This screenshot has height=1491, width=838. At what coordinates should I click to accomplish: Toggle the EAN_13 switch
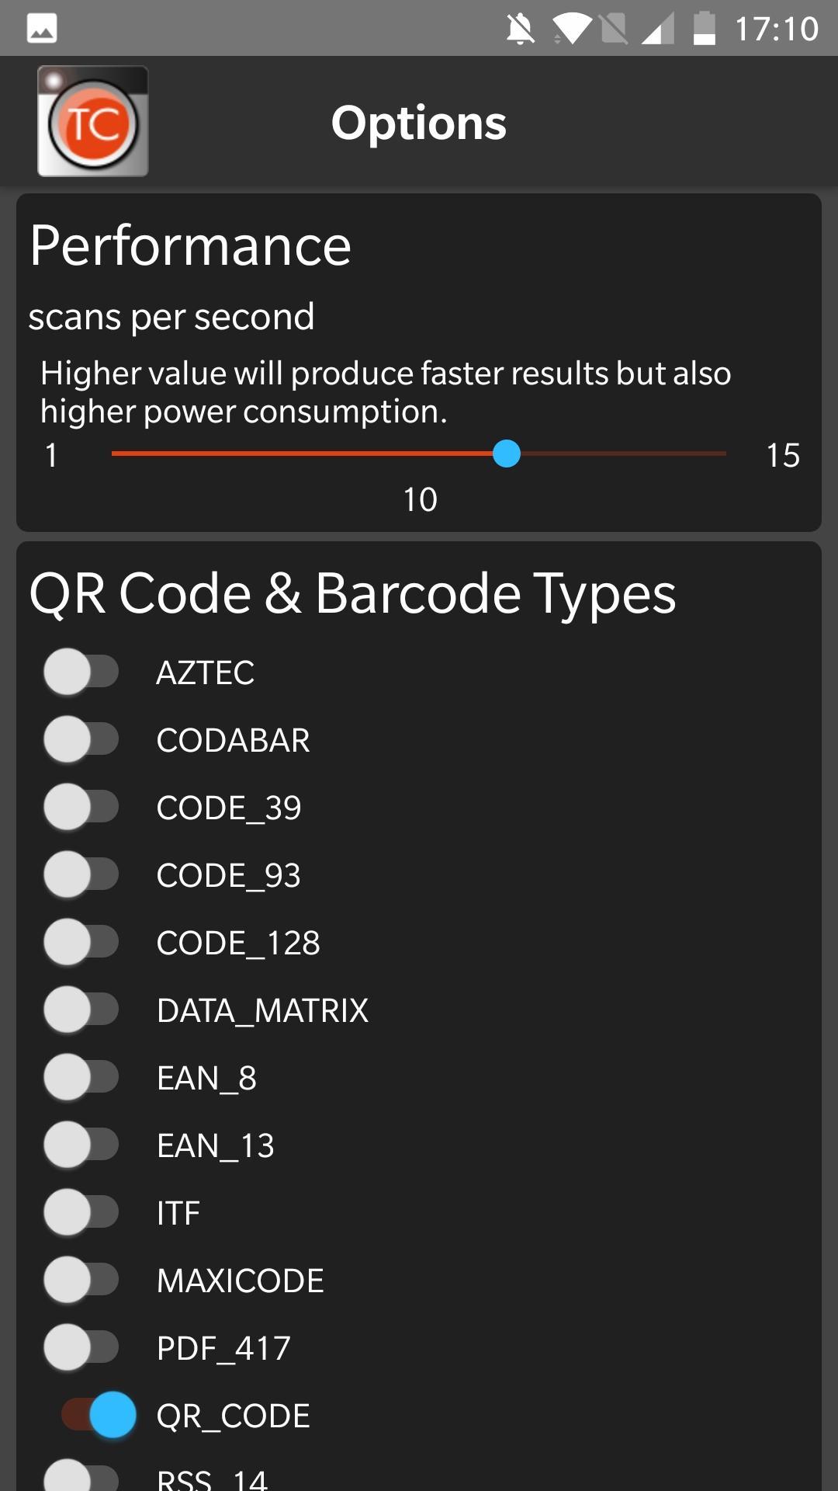(81, 1145)
